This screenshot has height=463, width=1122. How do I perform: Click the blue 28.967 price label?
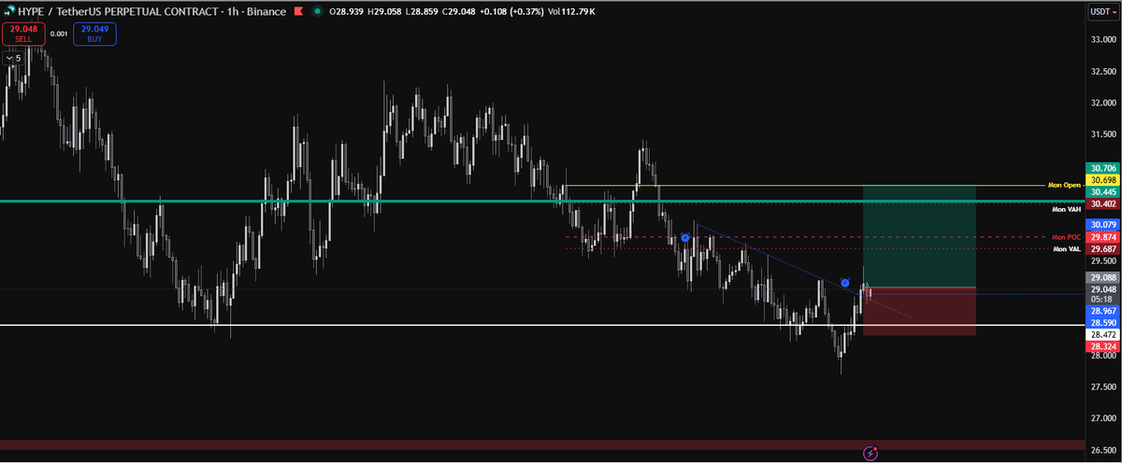click(1101, 310)
